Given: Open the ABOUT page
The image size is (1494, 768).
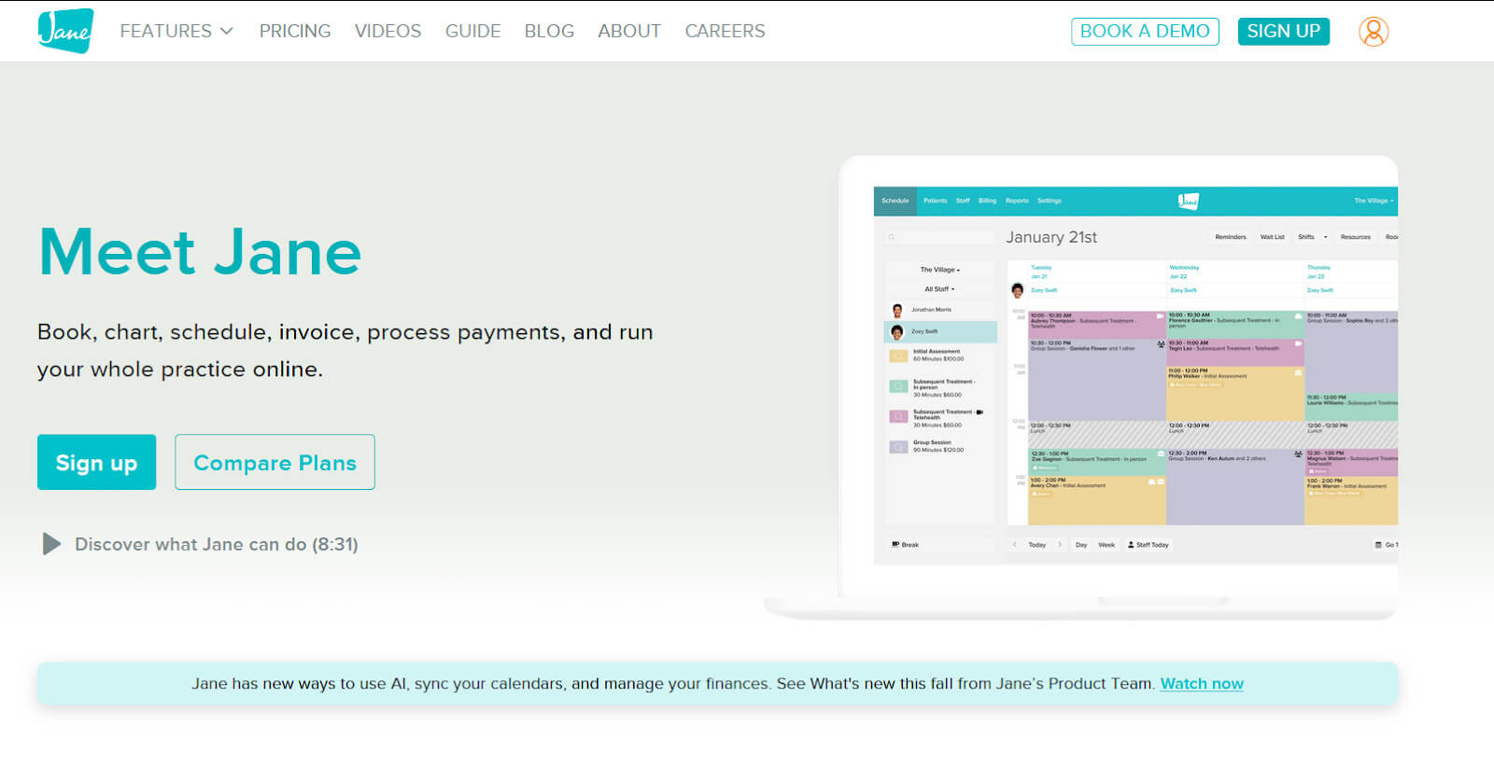Looking at the screenshot, I should (x=629, y=31).
